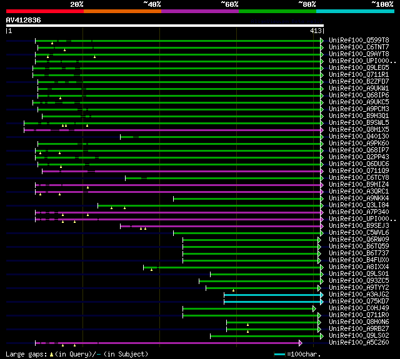
Task: Click the cyan alignment bar of Q75KD7
Action: [272, 302]
